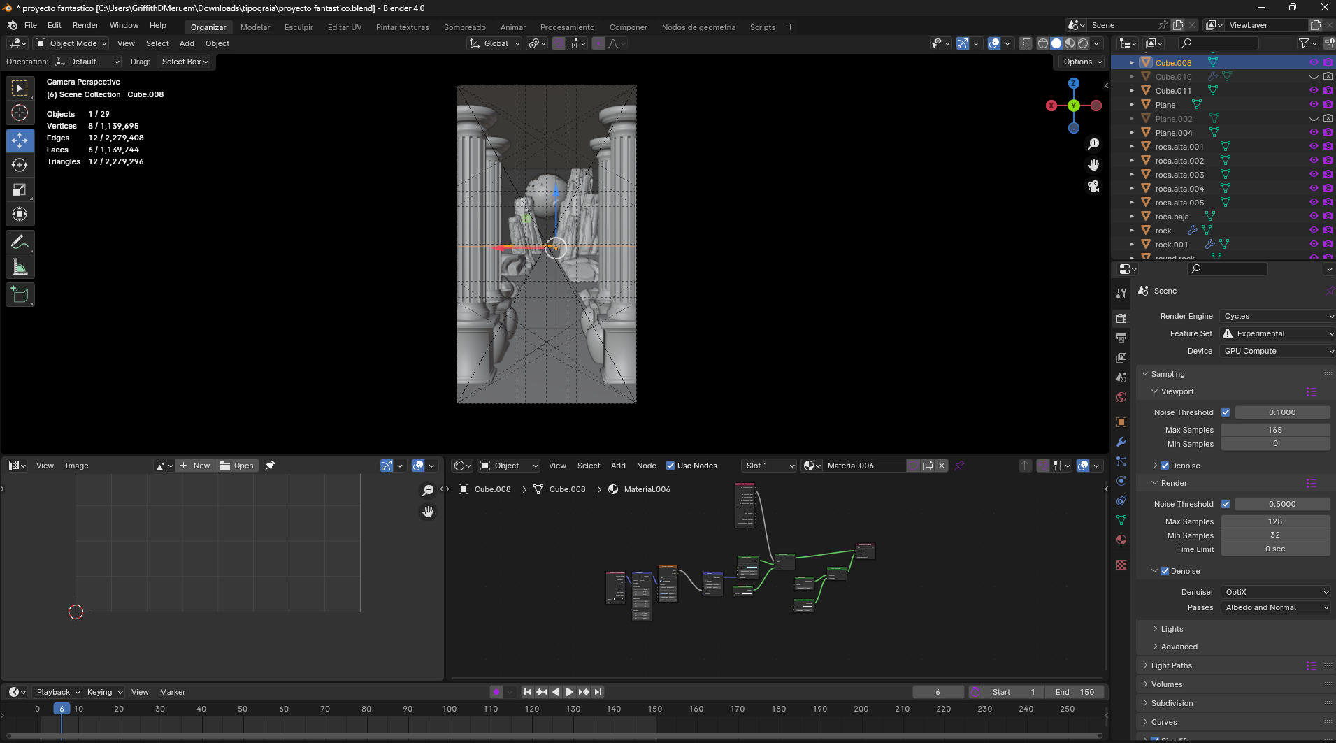
Task: Open the Denoiser OptiX dropdown
Action: point(1276,592)
